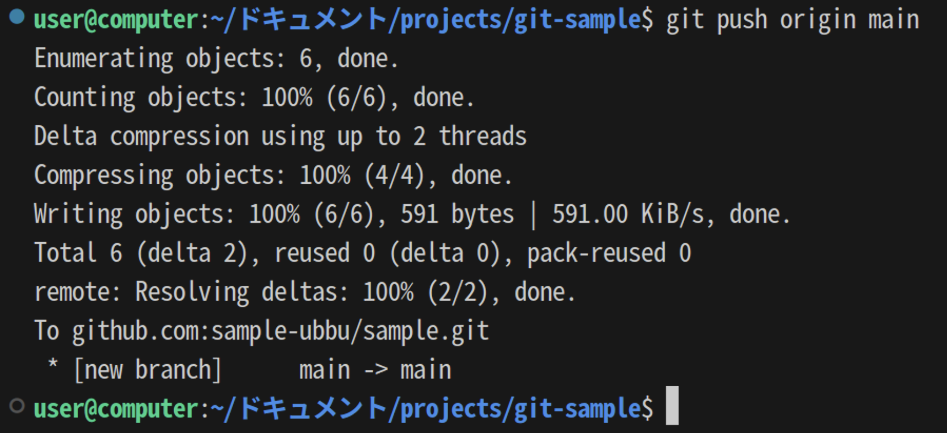Screen dimensions: 947x433
Task: Click the 'Counting objects: 100% (6/6)' line
Action: 253,98
